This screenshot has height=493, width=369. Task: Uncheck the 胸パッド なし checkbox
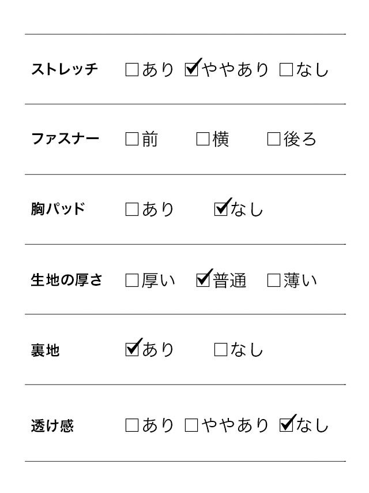click(x=220, y=210)
